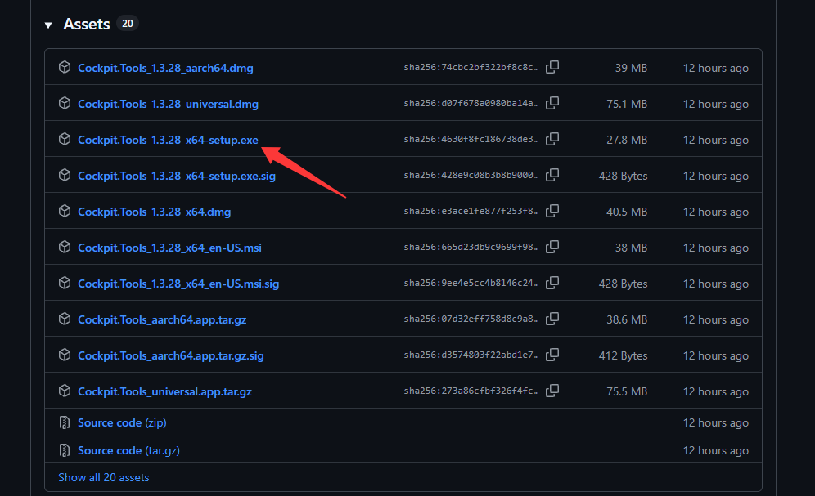The image size is (815, 496).
Task: Download Cockpit.Tools_1.3.28_x64-setup.exe.sig
Action: (x=177, y=176)
